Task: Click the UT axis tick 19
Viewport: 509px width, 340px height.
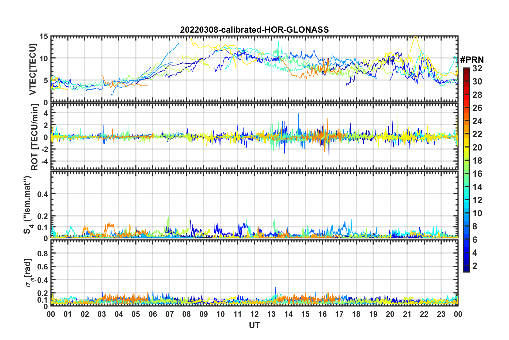Action: click(373, 314)
